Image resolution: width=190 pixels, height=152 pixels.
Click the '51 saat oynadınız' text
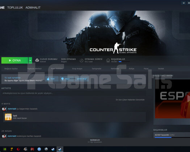(12, 78)
